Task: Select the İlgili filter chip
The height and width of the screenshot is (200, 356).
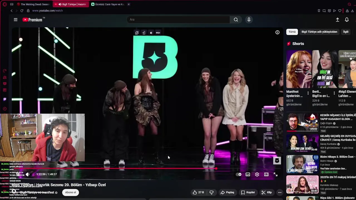Action: coord(346,32)
